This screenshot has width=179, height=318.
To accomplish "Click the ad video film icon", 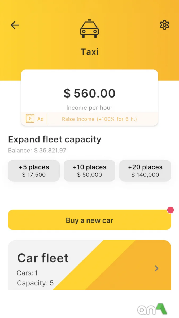I will point(30,118).
